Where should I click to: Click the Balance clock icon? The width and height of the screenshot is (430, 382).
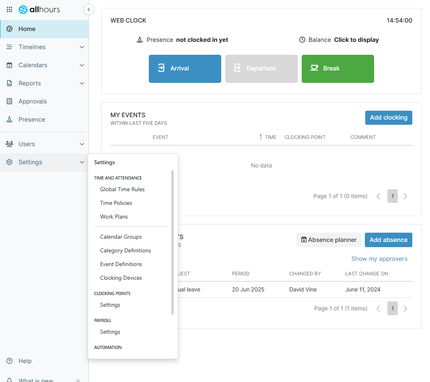coord(302,40)
